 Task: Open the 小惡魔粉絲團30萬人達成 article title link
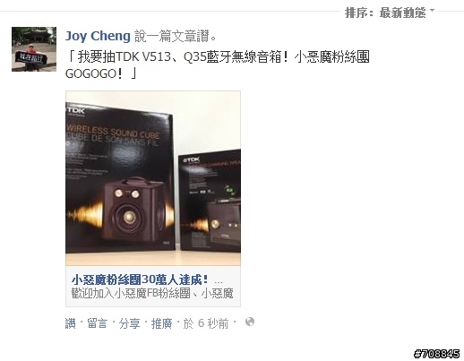point(140,280)
